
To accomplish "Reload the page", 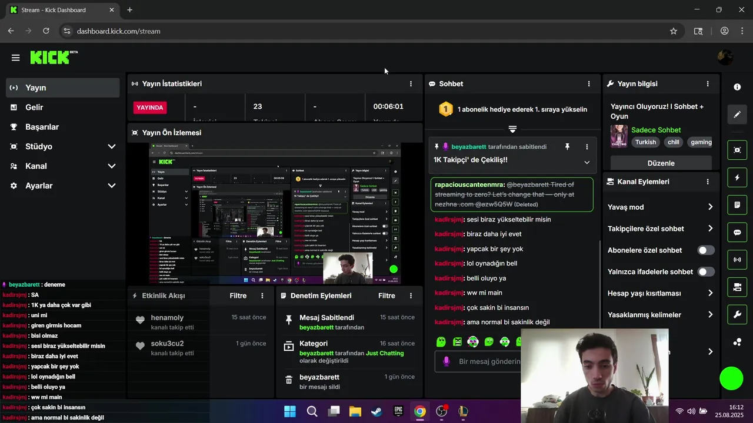I will (x=46, y=31).
